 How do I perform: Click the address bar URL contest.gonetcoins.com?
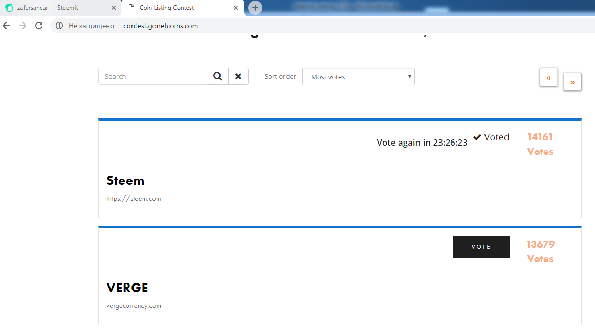pyautogui.click(x=161, y=26)
